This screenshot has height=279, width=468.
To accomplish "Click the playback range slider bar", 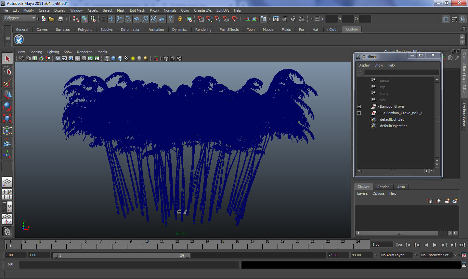I will [122, 255].
